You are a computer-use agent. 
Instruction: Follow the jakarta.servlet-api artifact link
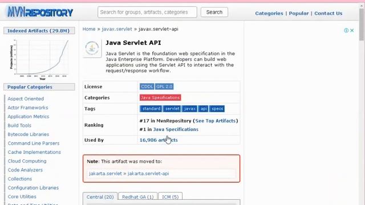(x=148, y=173)
